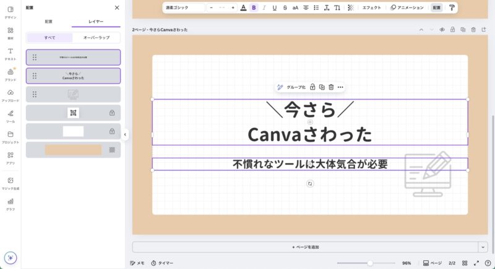Open the 96% zoom level menu
The height and width of the screenshot is (269, 495).
[x=407, y=263]
